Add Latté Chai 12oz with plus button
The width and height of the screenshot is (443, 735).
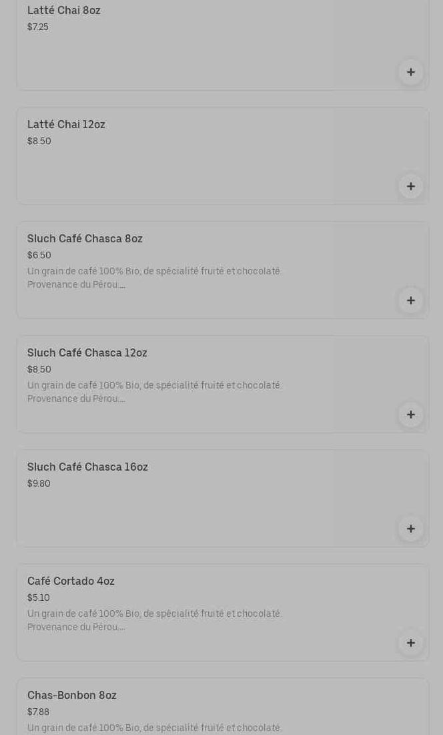(x=411, y=186)
